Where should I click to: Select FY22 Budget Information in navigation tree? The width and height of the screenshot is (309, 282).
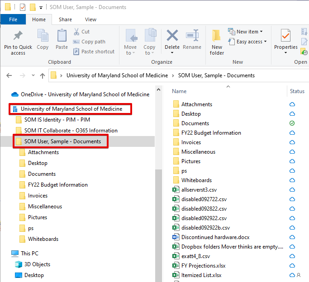tap(57, 185)
